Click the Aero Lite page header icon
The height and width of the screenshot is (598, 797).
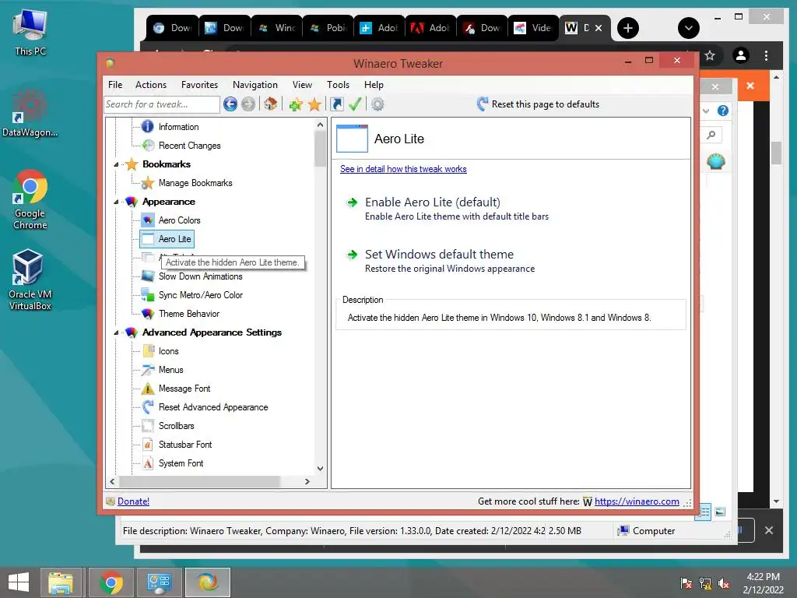(x=353, y=139)
